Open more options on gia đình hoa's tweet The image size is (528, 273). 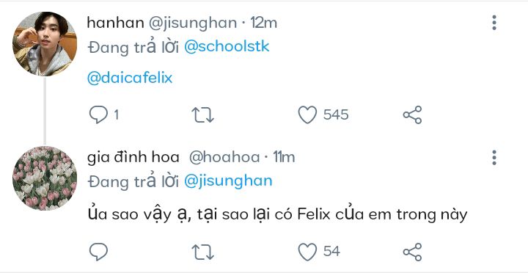click(x=494, y=157)
